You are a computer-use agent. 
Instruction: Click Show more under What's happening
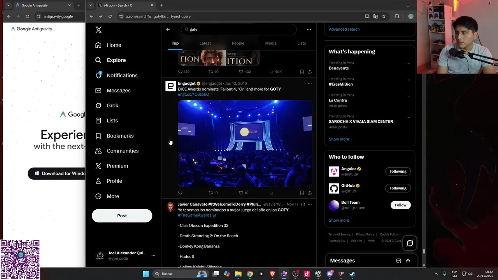point(339,139)
